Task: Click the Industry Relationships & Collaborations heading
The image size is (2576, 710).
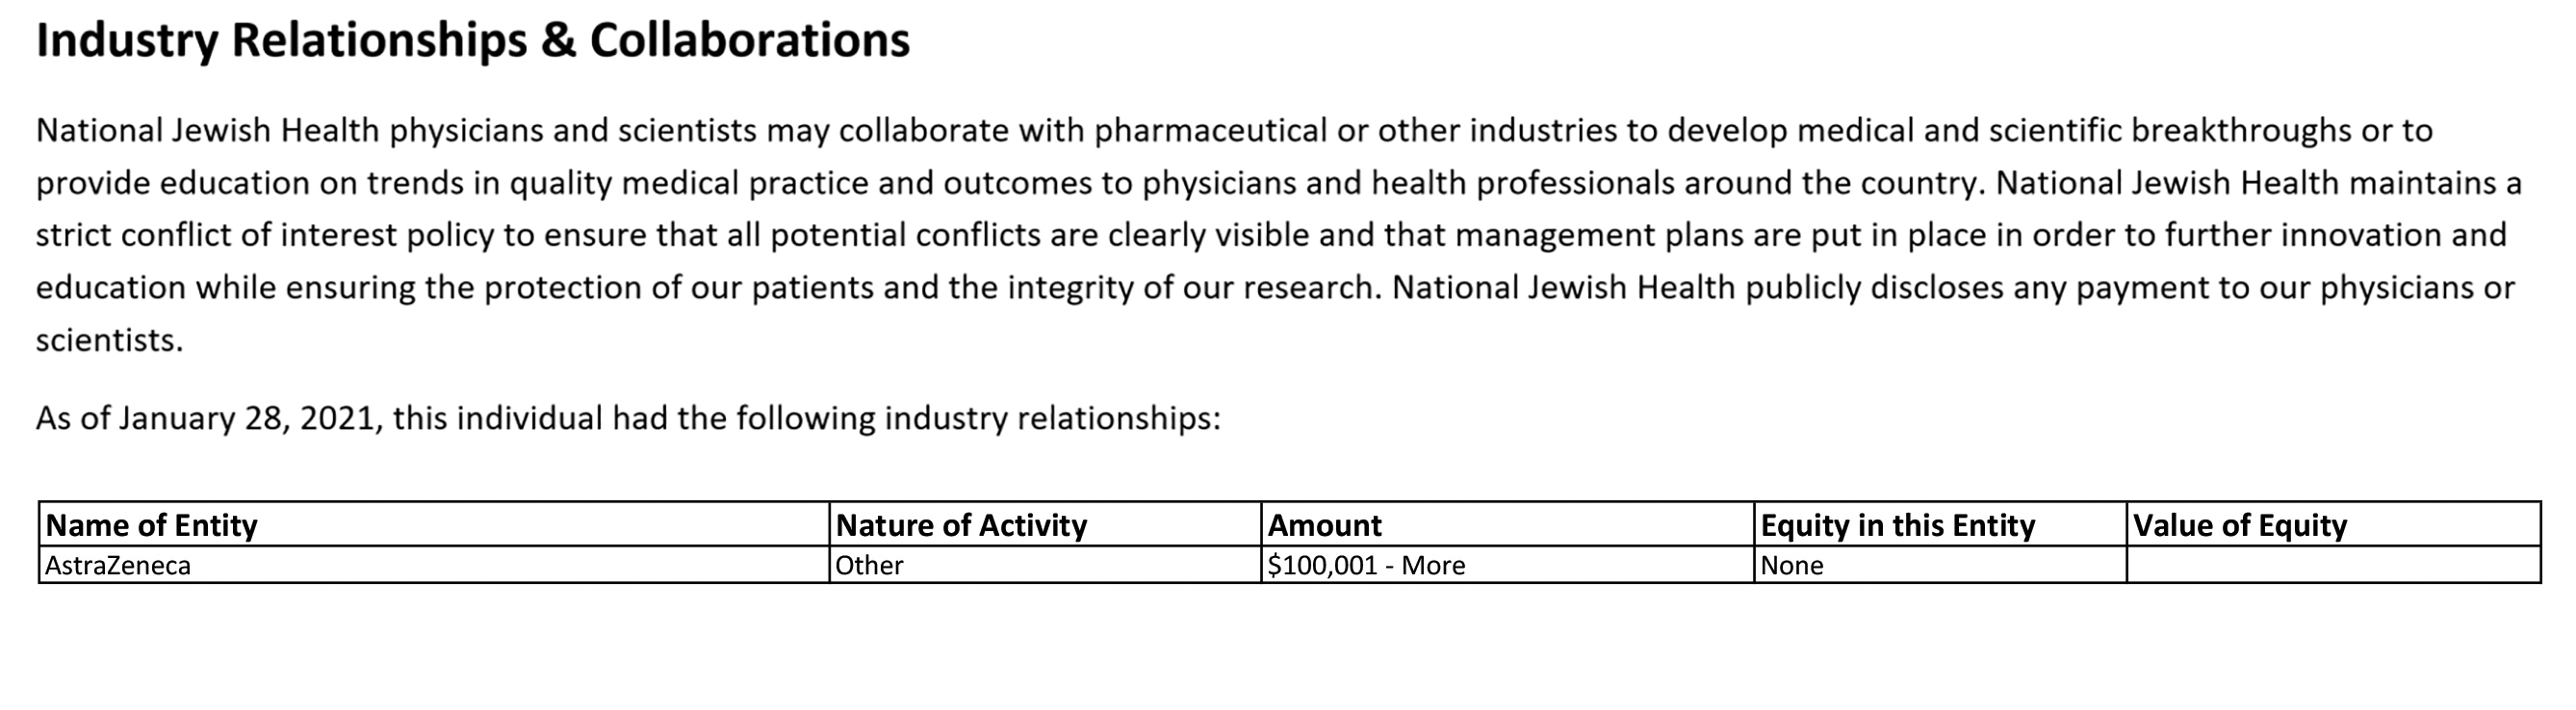Action: (x=473, y=41)
